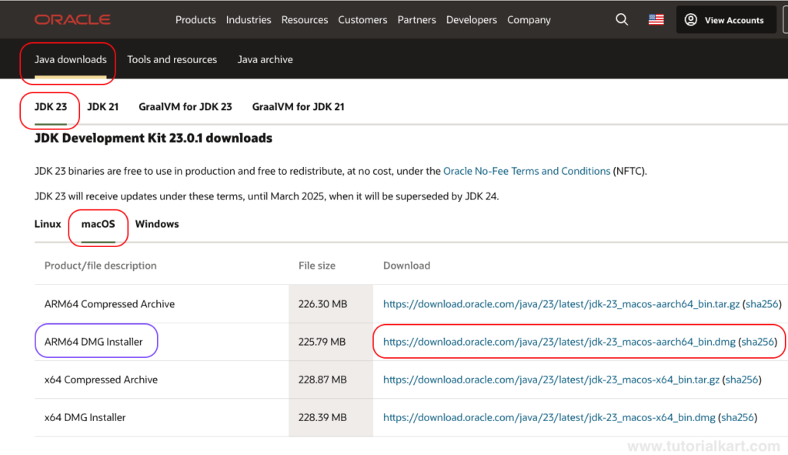The width and height of the screenshot is (788, 455).
Task: Click the Oracle logo
Action: 72,19
